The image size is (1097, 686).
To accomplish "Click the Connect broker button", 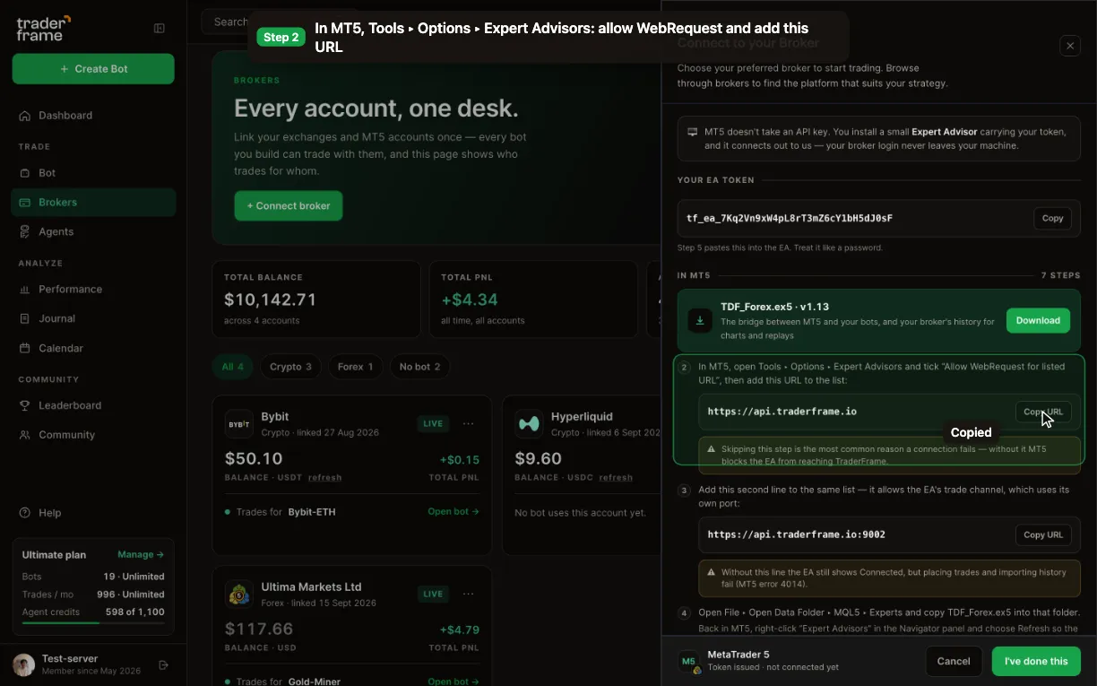I will tap(289, 205).
